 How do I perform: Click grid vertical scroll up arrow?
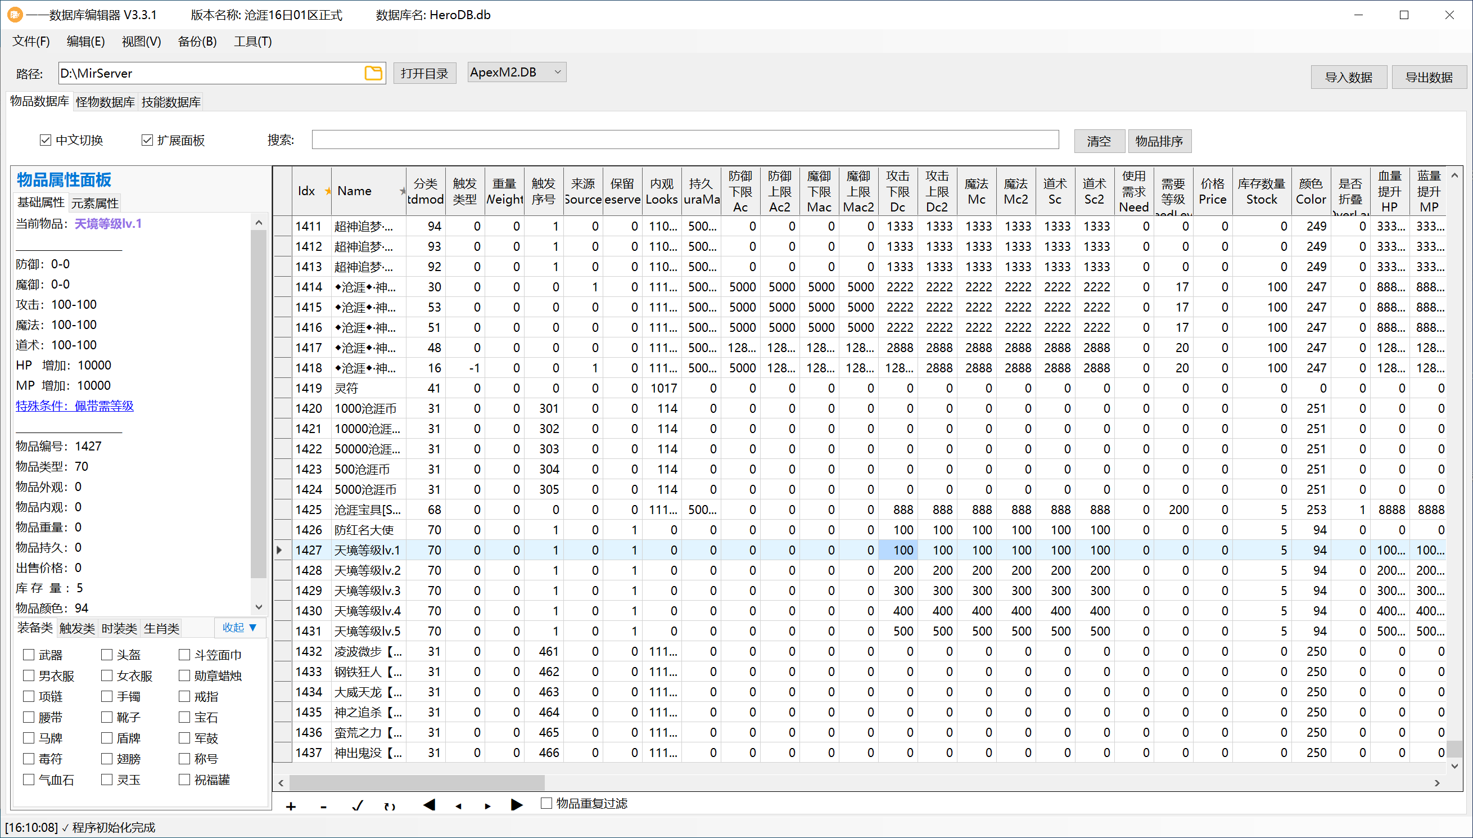click(1454, 175)
